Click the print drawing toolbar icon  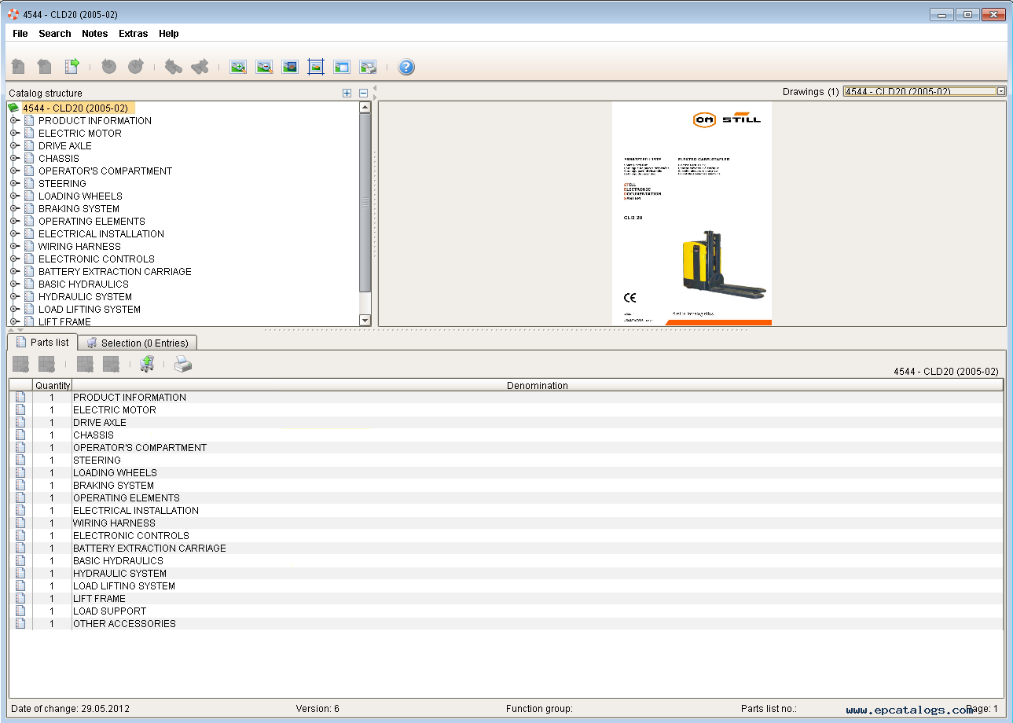tap(368, 67)
